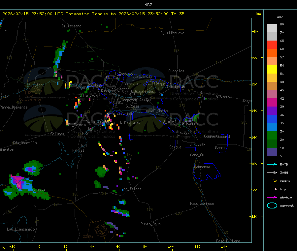Select the 5 dBZ purple legend band
Image resolution: width=297 pixels, height=251 pixels.
(x=272, y=152)
